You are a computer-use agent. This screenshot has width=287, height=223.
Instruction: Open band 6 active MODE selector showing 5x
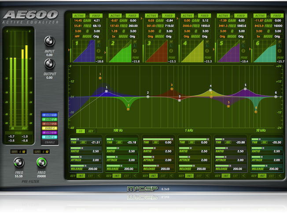coord(258,37)
